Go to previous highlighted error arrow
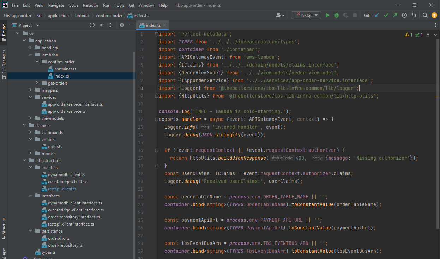This screenshot has width=440, height=259. 428,35
